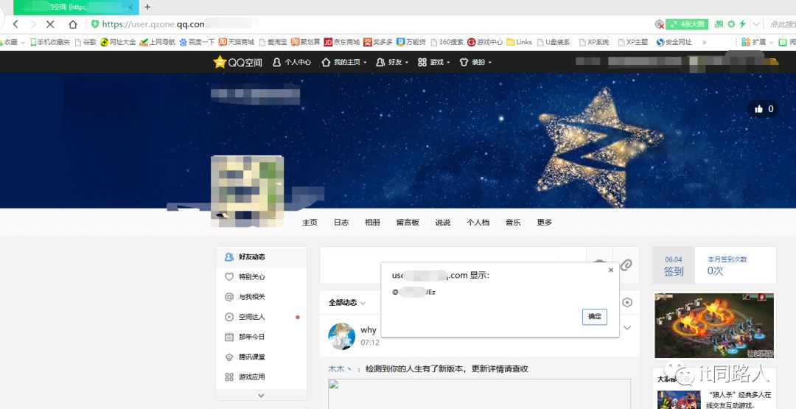Open the 收藏 favorites dropdown
Viewport: 796px width, 409px height.
point(13,42)
